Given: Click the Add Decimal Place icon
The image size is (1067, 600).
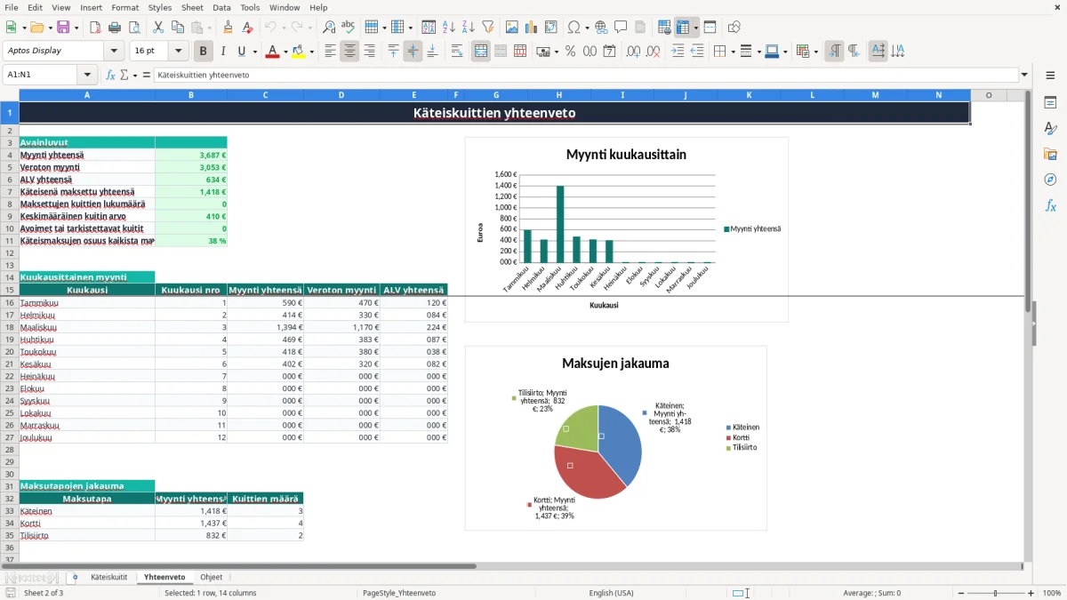Looking at the screenshot, I should pos(633,52).
